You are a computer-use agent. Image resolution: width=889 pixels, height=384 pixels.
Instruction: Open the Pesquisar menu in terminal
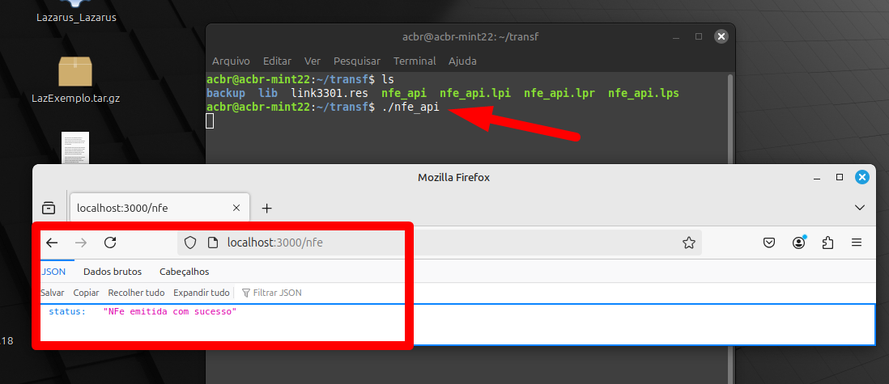pos(356,61)
